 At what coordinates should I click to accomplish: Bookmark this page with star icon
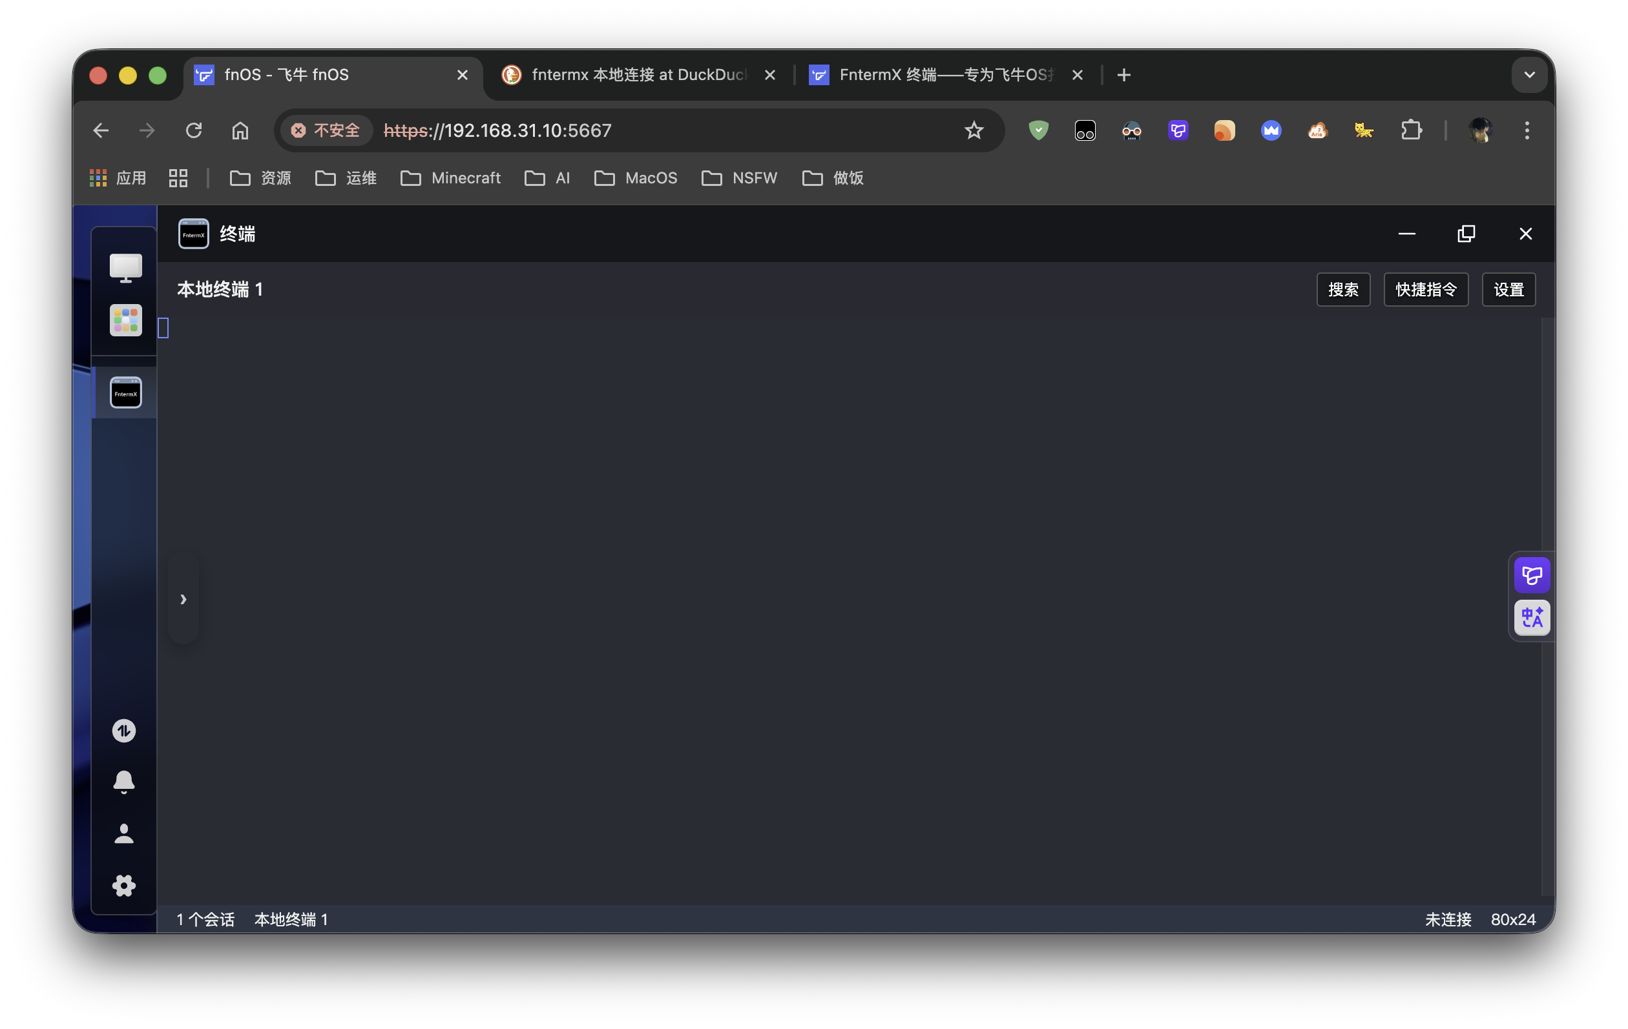[974, 130]
